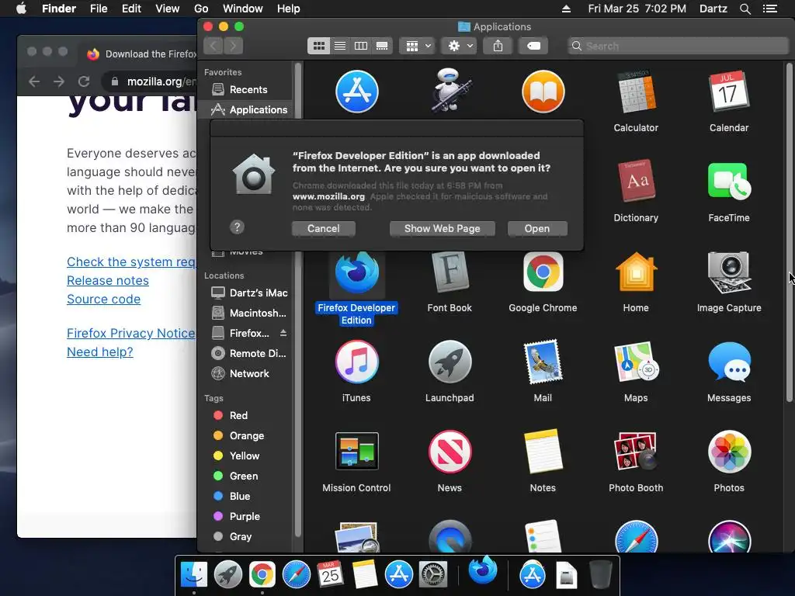This screenshot has height=596, width=795.
Task: Click the help question mark in dialog
Action: (237, 227)
